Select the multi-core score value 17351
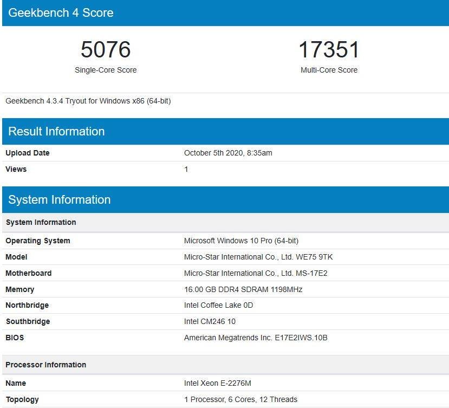Viewport: 449px width, 408px height. (x=329, y=49)
